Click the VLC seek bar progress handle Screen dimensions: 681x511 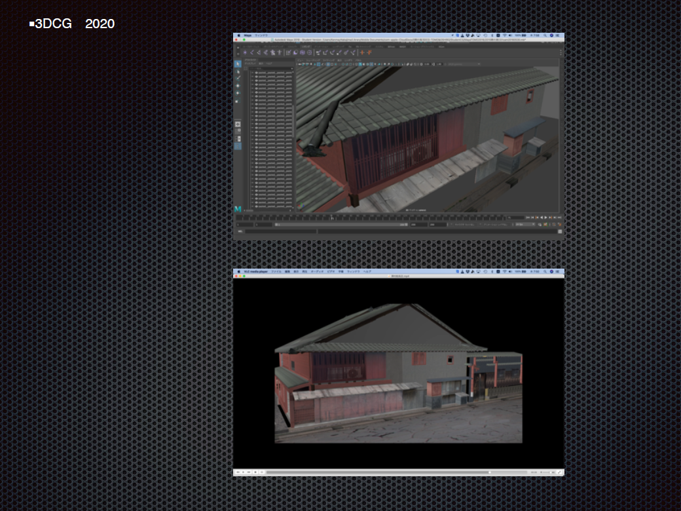(x=489, y=472)
